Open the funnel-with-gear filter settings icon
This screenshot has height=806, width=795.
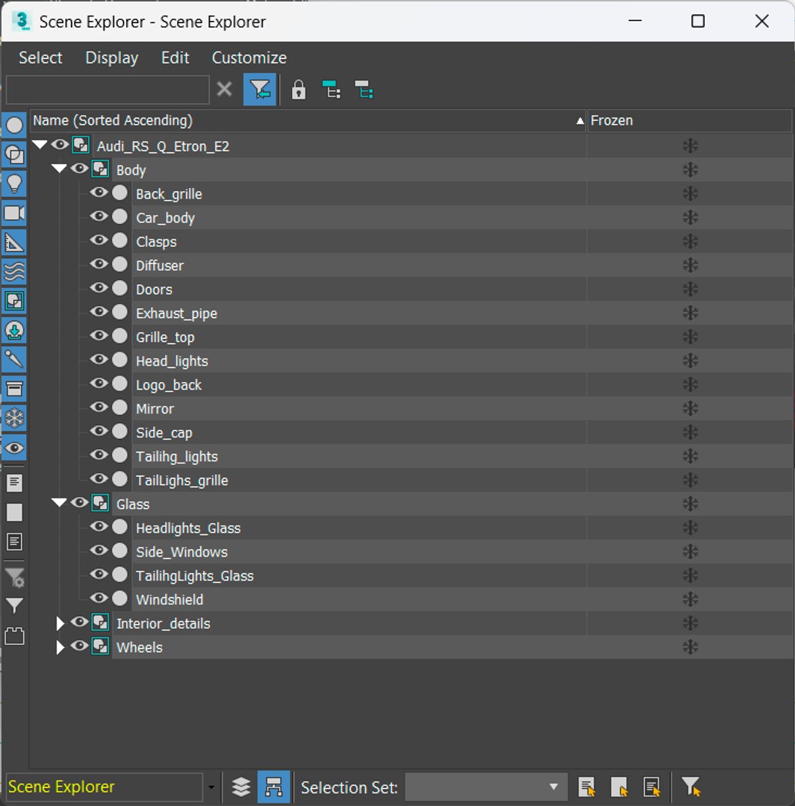(x=14, y=578)
